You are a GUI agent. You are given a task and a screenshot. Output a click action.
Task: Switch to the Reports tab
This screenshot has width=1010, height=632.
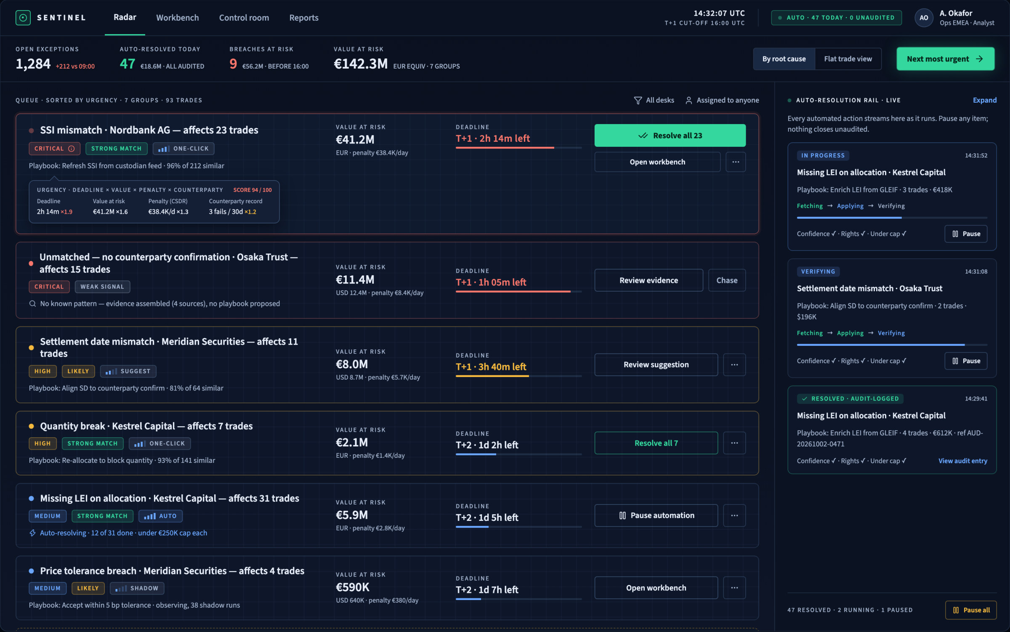pyautogui.click(x=304, y=18)
